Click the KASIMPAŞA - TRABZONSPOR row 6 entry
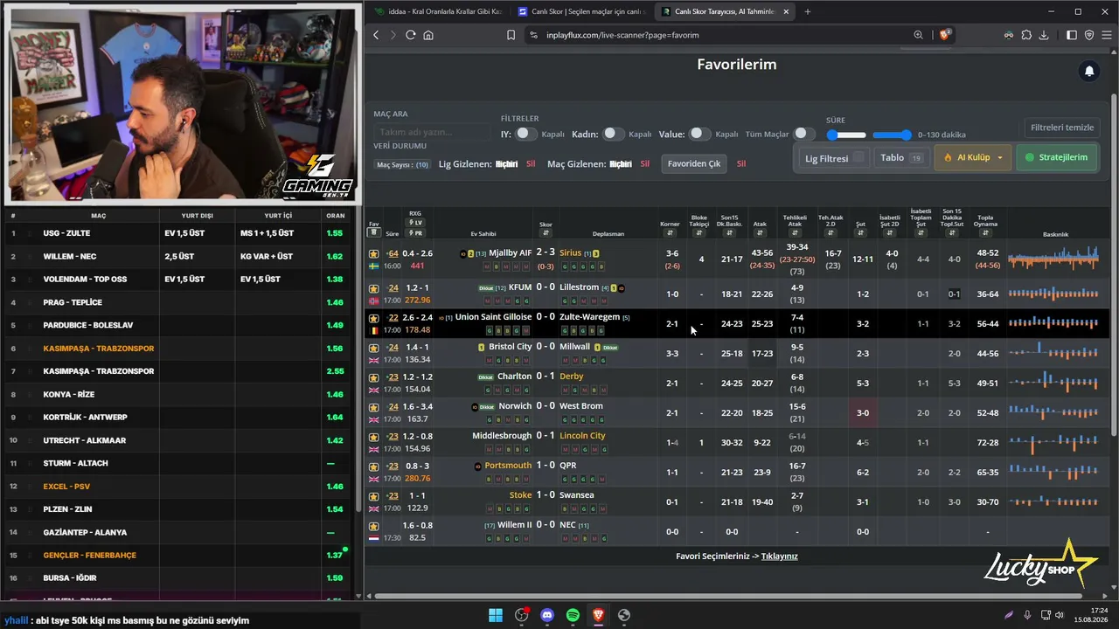The image size is (1119, 629). tap(98, 349)
